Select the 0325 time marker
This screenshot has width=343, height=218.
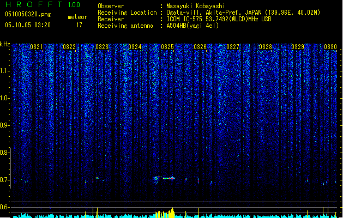point(167,47)
